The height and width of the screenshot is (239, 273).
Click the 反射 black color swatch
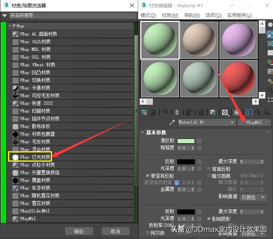coord(186,162)
